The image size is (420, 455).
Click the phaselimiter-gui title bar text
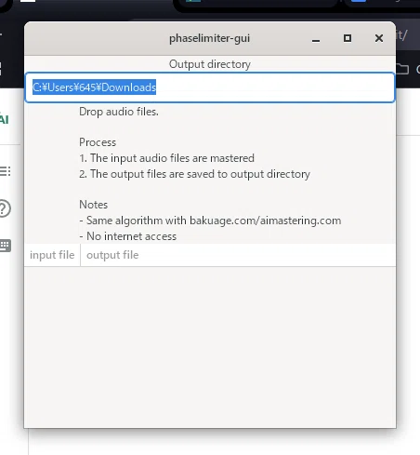click(x=209, y=38)
